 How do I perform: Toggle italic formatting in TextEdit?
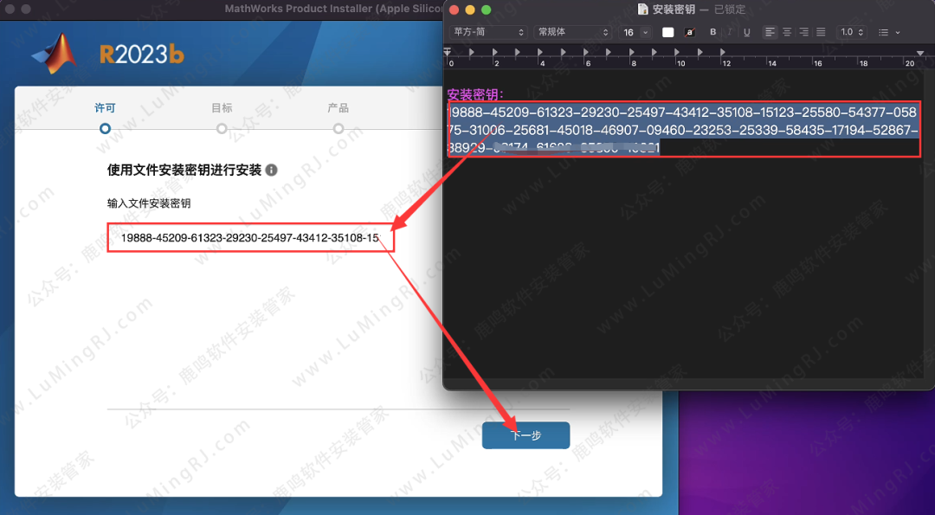click(729, 32)
